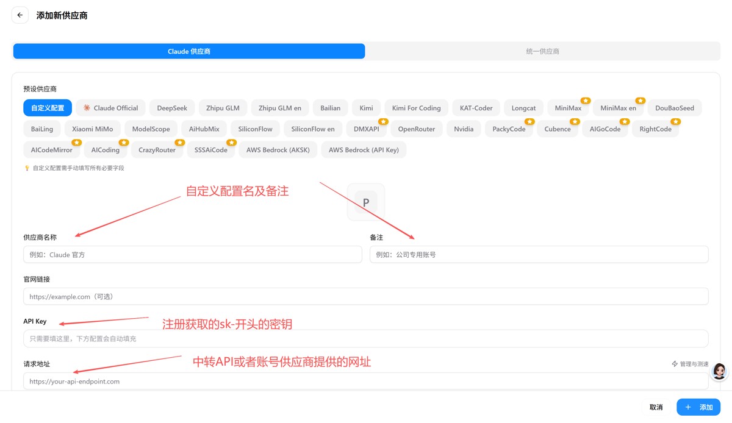This screenshot has height=423, width=732.
Task: Pick the SiliconFlow preset
Action: (x=256, y=129)
